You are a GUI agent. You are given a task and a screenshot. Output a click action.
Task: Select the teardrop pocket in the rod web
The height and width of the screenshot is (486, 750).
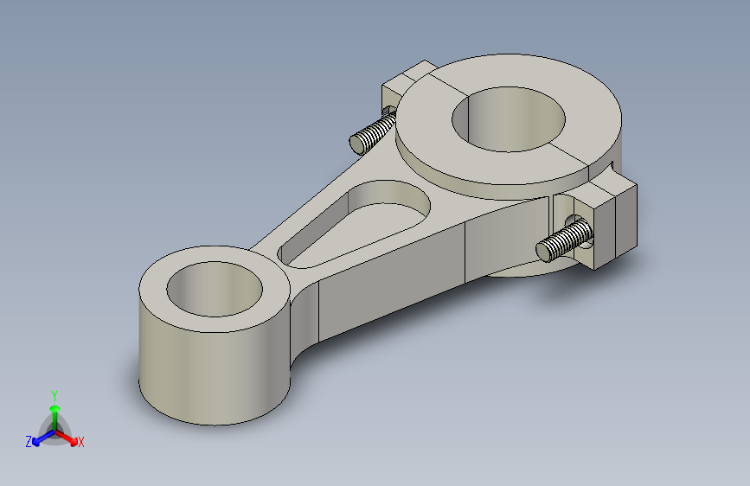pyautogui.click(x=354, y=224)
